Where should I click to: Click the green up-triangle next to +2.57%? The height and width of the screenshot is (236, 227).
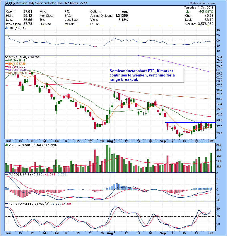coord(187,12)
